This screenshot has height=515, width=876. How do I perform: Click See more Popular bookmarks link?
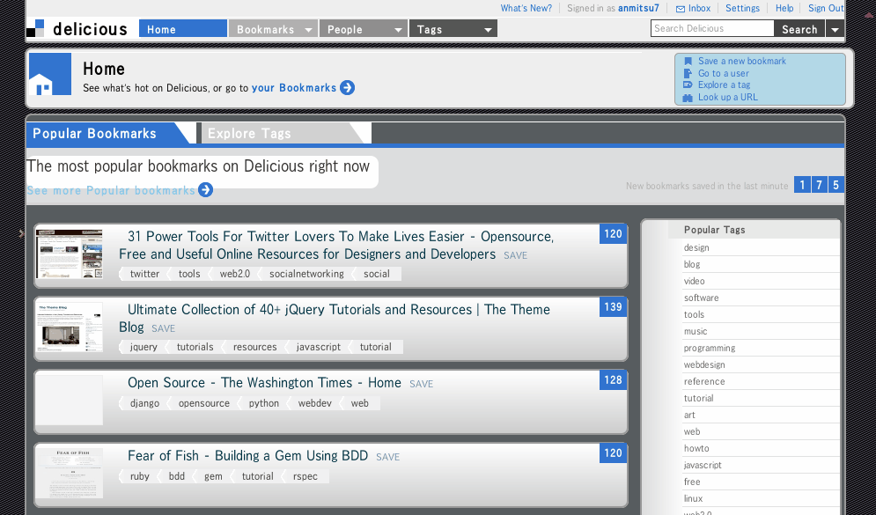coord(111,190)
